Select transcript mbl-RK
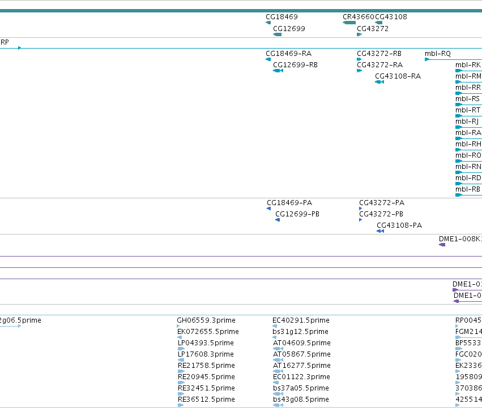This screenshot has width=482, height=408. coord(468,65)
